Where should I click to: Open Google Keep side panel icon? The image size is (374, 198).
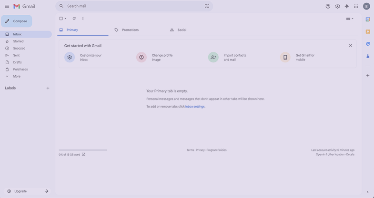pyautogui.click(x=368, y=32)
